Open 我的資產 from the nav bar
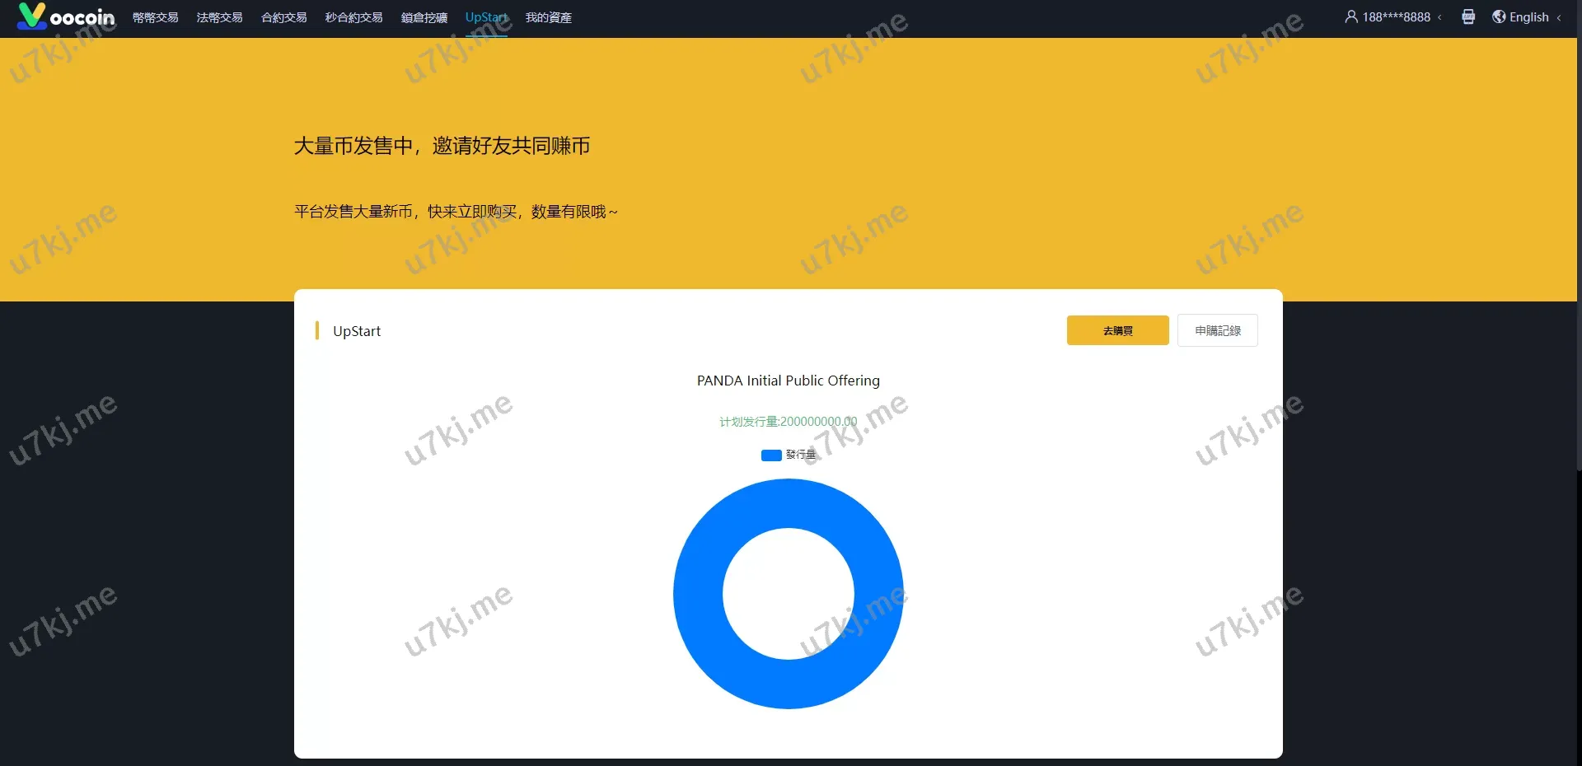 (x=548, y=17)
